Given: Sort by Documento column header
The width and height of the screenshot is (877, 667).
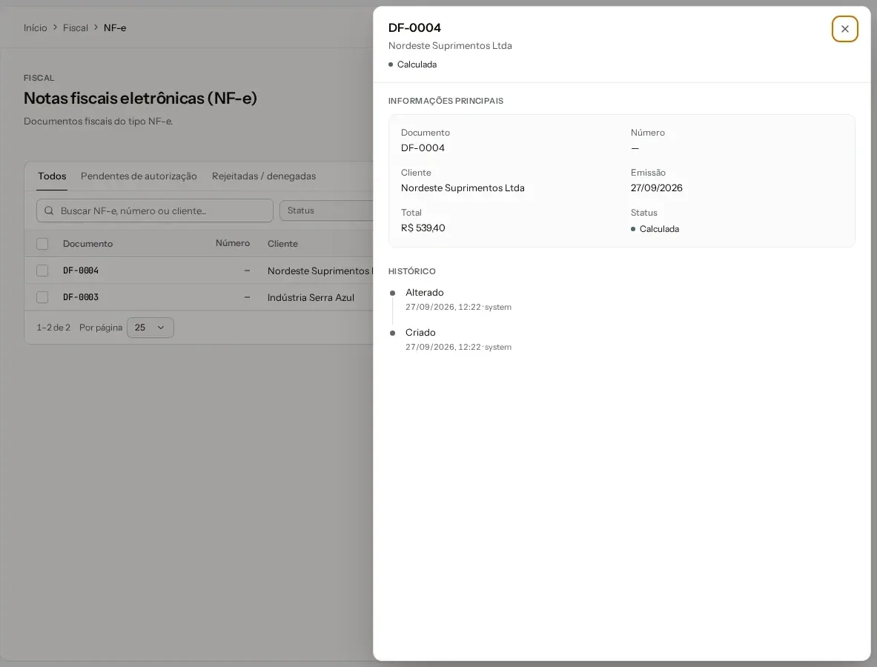Looking at the screenshot, I should click(87, 244).
